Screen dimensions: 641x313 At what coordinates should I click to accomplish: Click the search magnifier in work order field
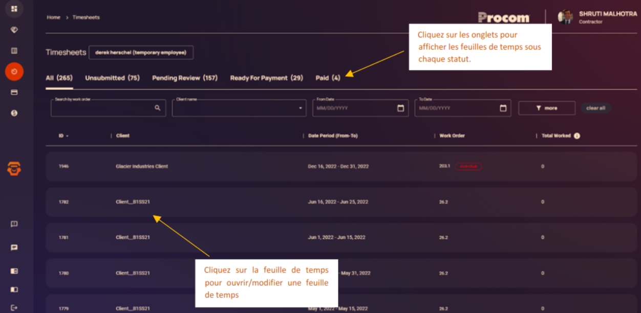click(x=158, y=108)
